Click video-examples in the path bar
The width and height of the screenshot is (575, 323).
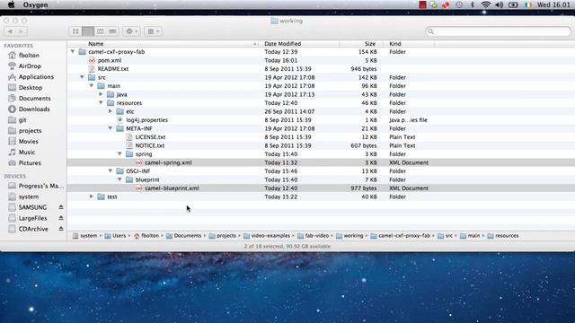click(267, 236)
